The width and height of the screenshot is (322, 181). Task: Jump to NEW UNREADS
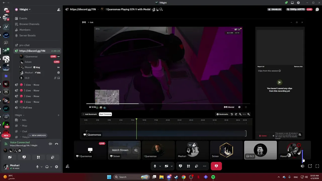click(37, 135)
